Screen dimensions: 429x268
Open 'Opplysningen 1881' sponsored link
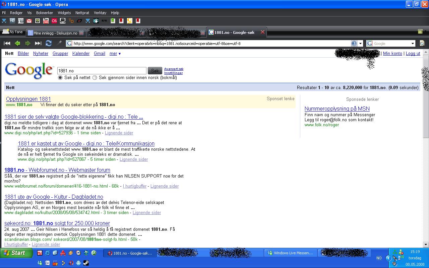click(28, 99)
